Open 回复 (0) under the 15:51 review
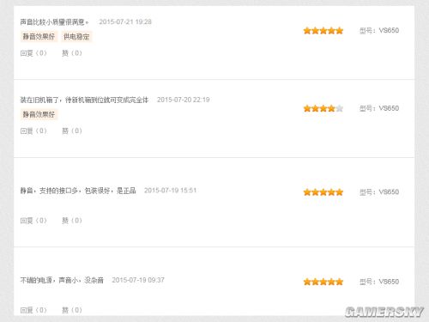Screen dimensions: 429x322 pos(33,221)
